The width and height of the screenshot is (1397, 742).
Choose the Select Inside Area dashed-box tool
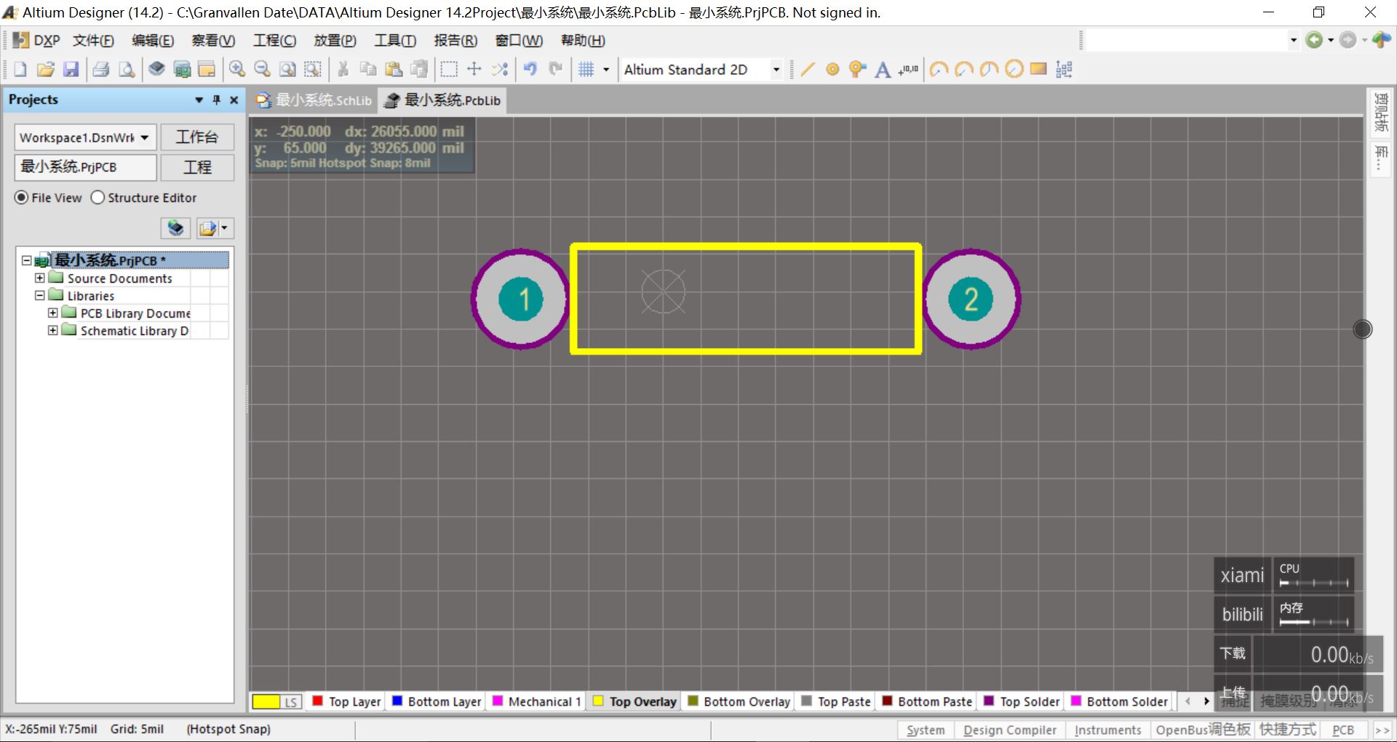pyautogui.click(x=449, y=69)
